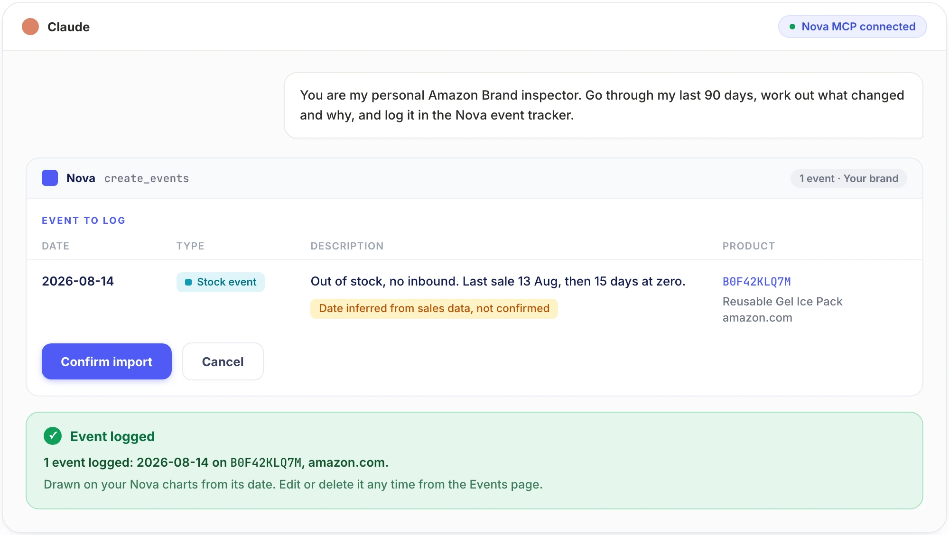Click the DATE column header
The image size is (949, 535).
coord(56,246)
